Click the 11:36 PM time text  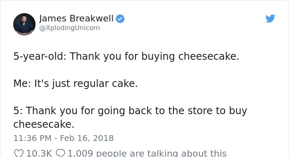click(x=33, y=138)
